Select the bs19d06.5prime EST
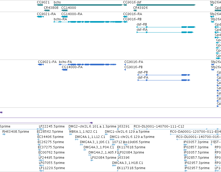221x172 pixels. 126,145
